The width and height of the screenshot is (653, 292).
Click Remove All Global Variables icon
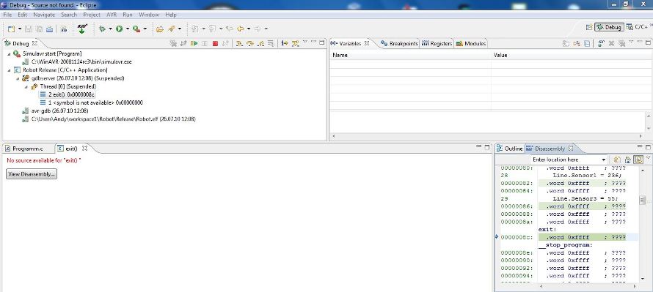tap(621, 43)
